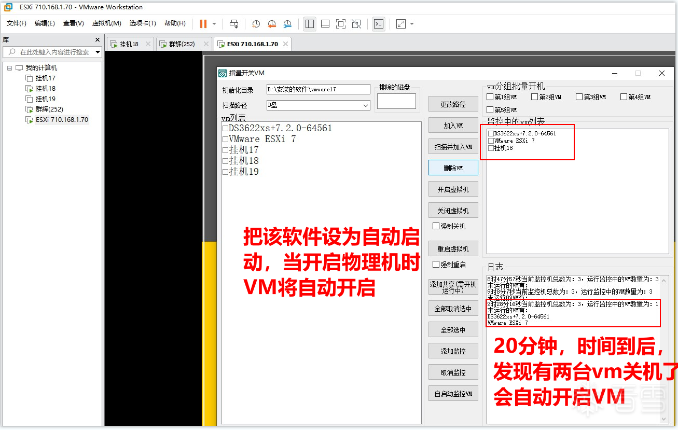Viewport: 678px width, 430px height.
Task: Take a snapshot with the clock-plus icon
Action: 256,23
